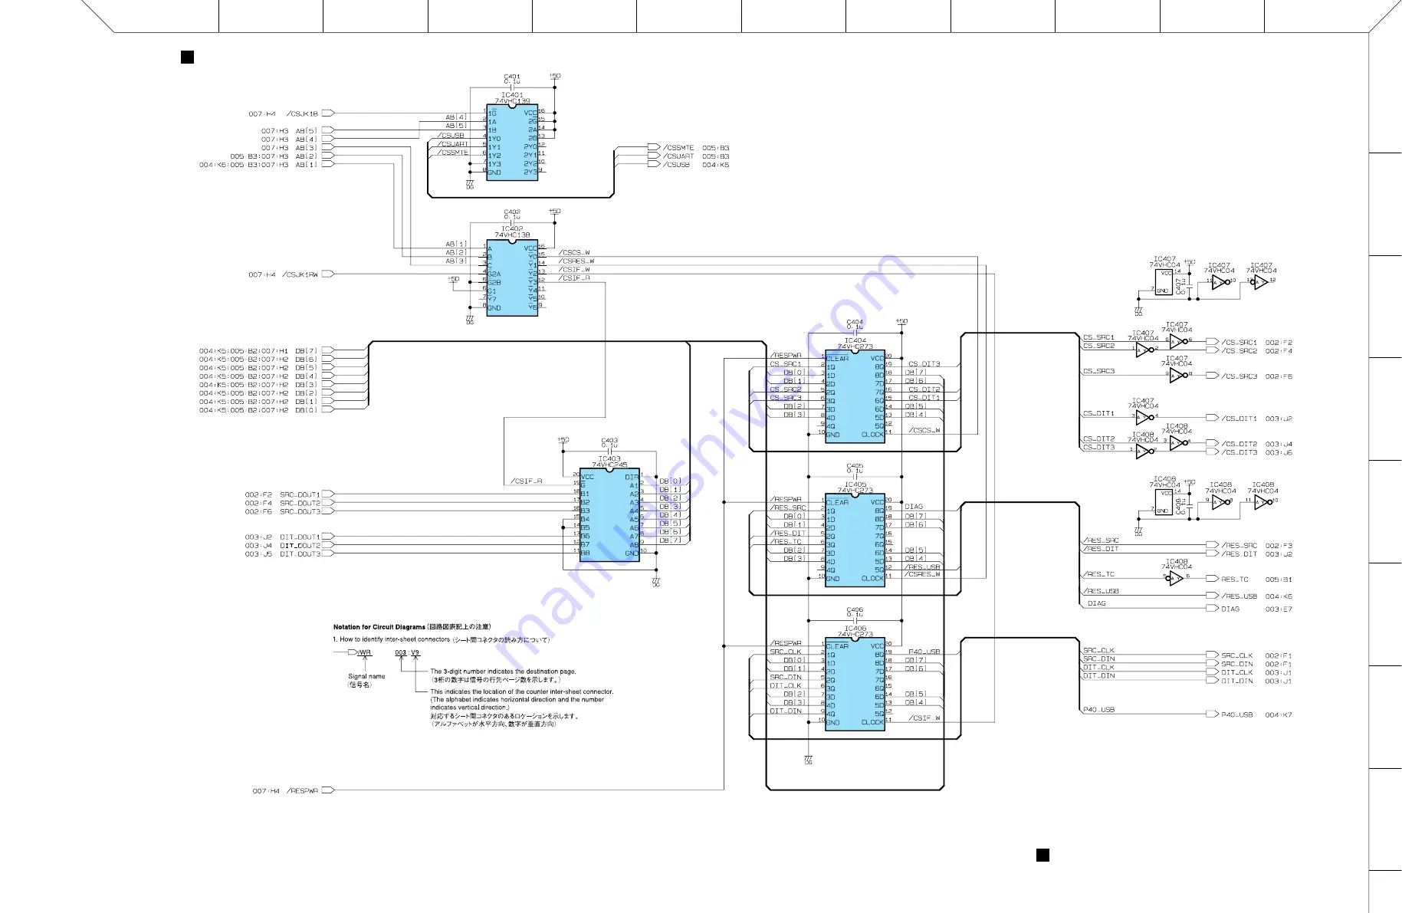This screenshot has width=1402, height=913.
Task: Click the /CS_DIT3 output connector symbol
Action: [1212, 452]
